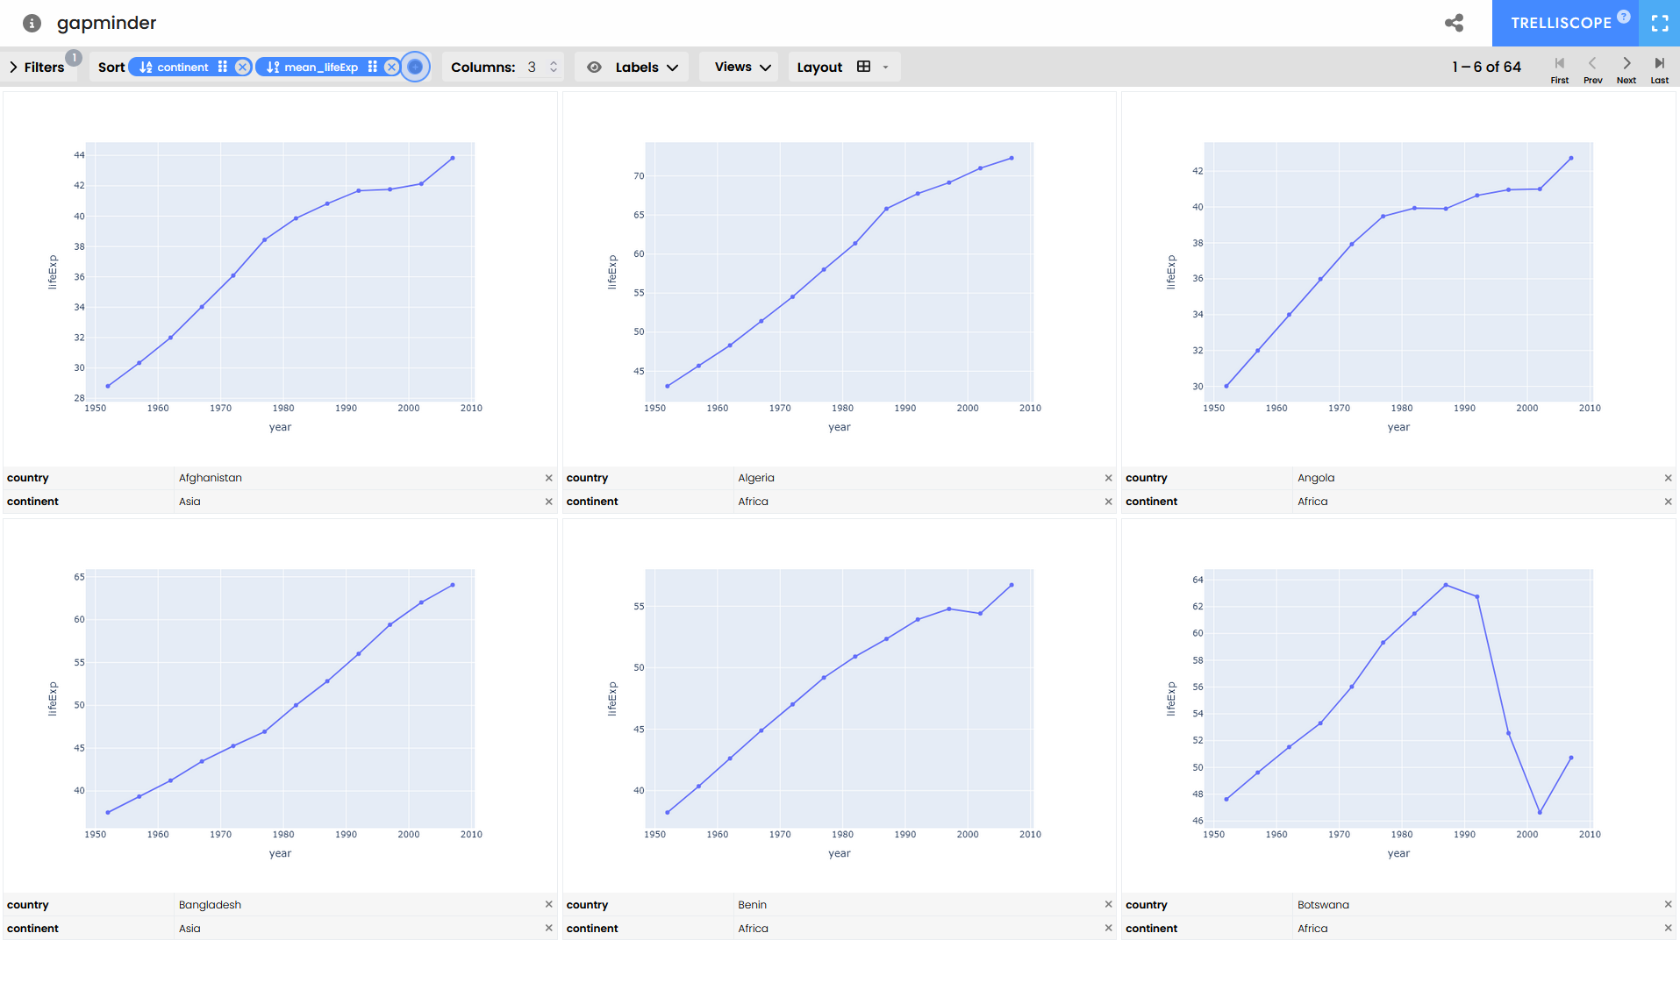Enter fullscreen mode with the expand icon
Screen dimensions: 1680x983
point(1659,24)
